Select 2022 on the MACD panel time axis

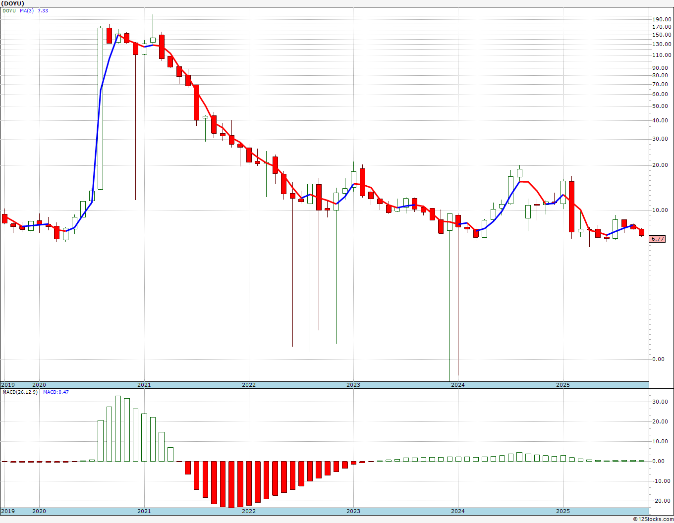tap(248, 511)
